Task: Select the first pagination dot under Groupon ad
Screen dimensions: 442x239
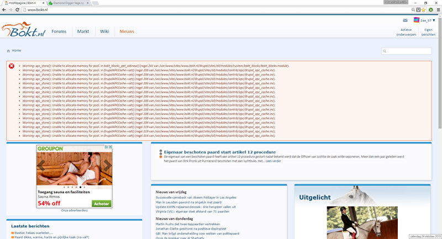Action: click(64, 187)
